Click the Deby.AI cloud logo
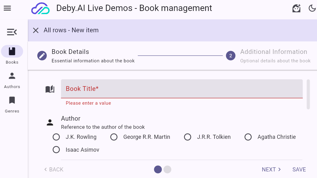 [40, 8]
